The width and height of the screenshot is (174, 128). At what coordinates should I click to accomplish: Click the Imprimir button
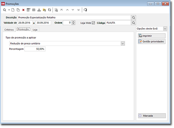pos(152,36)
